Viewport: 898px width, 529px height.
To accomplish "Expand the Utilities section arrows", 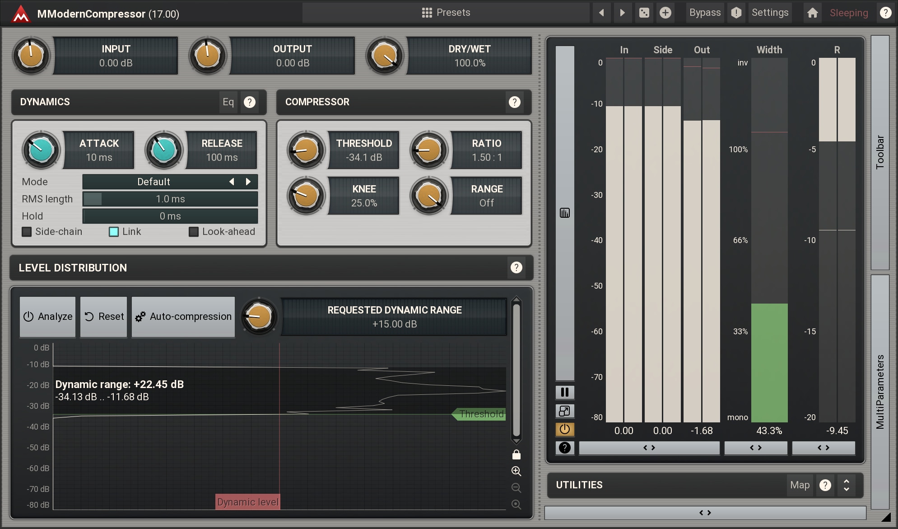I will pyautogui.click(x=847, y=485).
